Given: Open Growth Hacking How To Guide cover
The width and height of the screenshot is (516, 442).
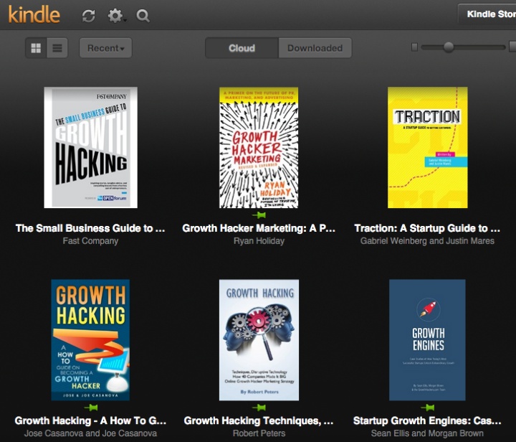Looking at the screenshot, I should pos(90,340).
